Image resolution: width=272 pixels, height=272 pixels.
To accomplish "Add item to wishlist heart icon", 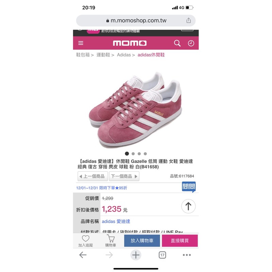I will pos(86,241).
